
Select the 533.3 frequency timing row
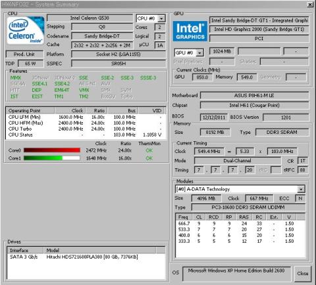tap(240, 230)
